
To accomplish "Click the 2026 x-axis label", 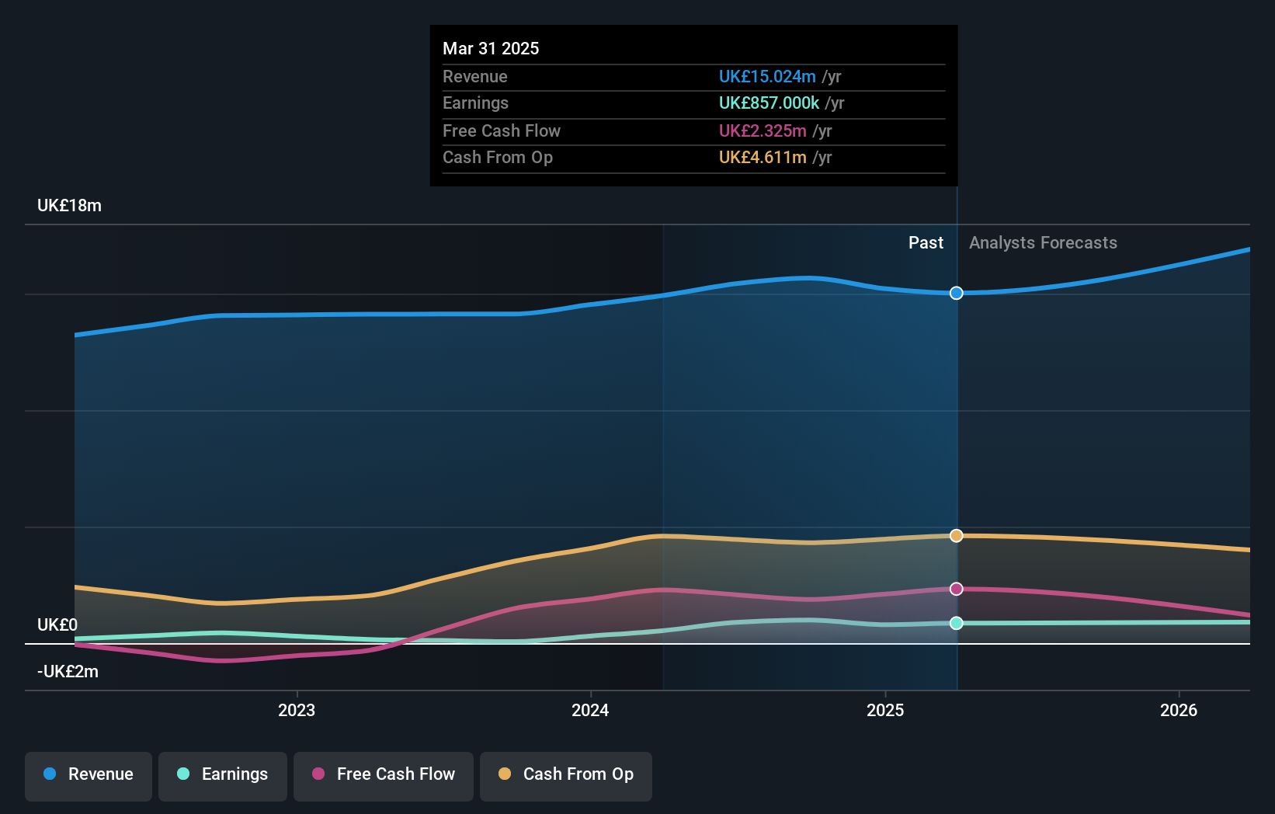I will click(1179, 710).
